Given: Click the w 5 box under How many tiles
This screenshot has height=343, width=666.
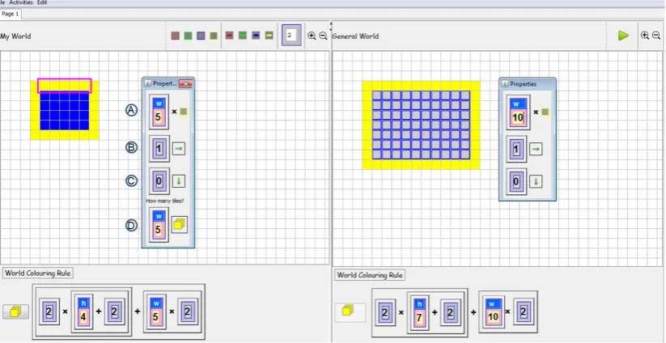Looking at the screenshot, I should [159, 225].
